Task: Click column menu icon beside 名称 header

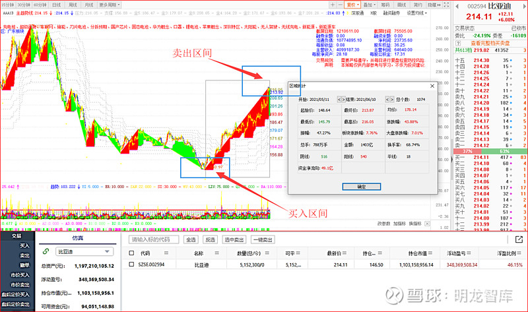Action: [x=217, y=253]
